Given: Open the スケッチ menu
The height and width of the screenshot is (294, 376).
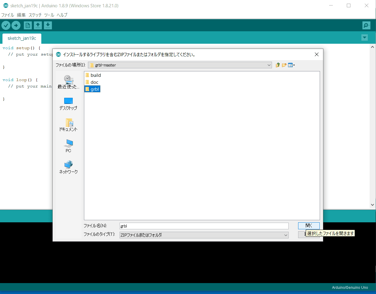Looking at the screenshot, I should 35,15.
